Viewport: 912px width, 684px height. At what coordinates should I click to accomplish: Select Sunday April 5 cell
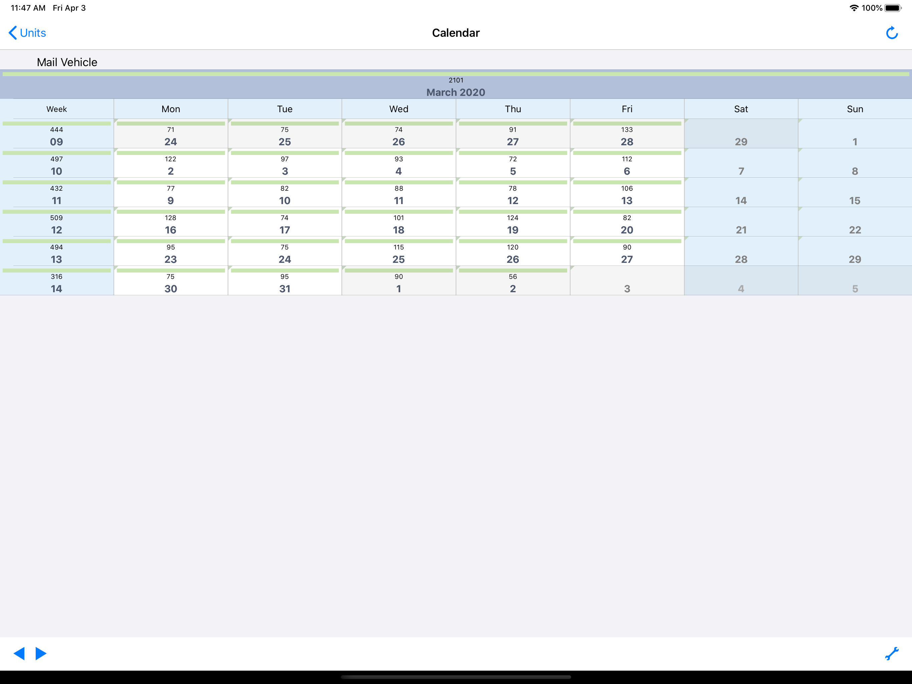click(855, 281)
